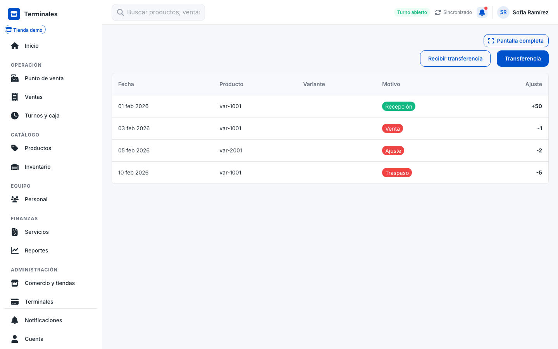This screenshot has height=349, width=558.
Task: Click the Ajuste column header
Action: (534, 84)
